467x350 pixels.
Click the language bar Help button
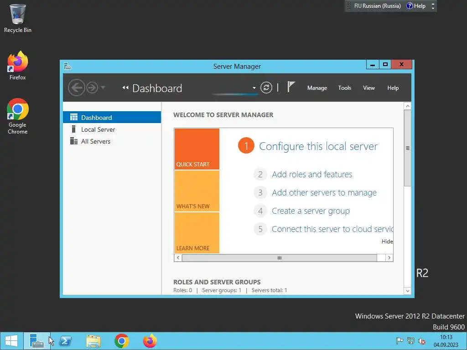click(x=416, y=6)
